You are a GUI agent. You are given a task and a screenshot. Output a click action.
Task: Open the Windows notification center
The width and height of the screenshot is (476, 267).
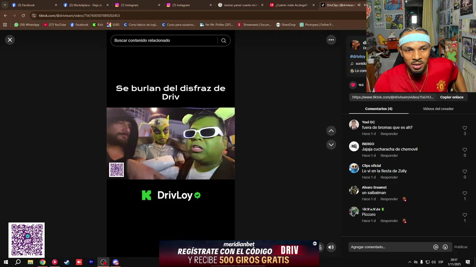(468, 262)
